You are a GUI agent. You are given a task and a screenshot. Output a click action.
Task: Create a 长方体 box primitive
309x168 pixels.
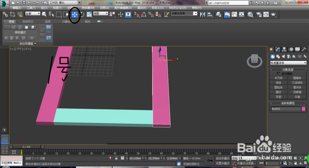point(278,78)
